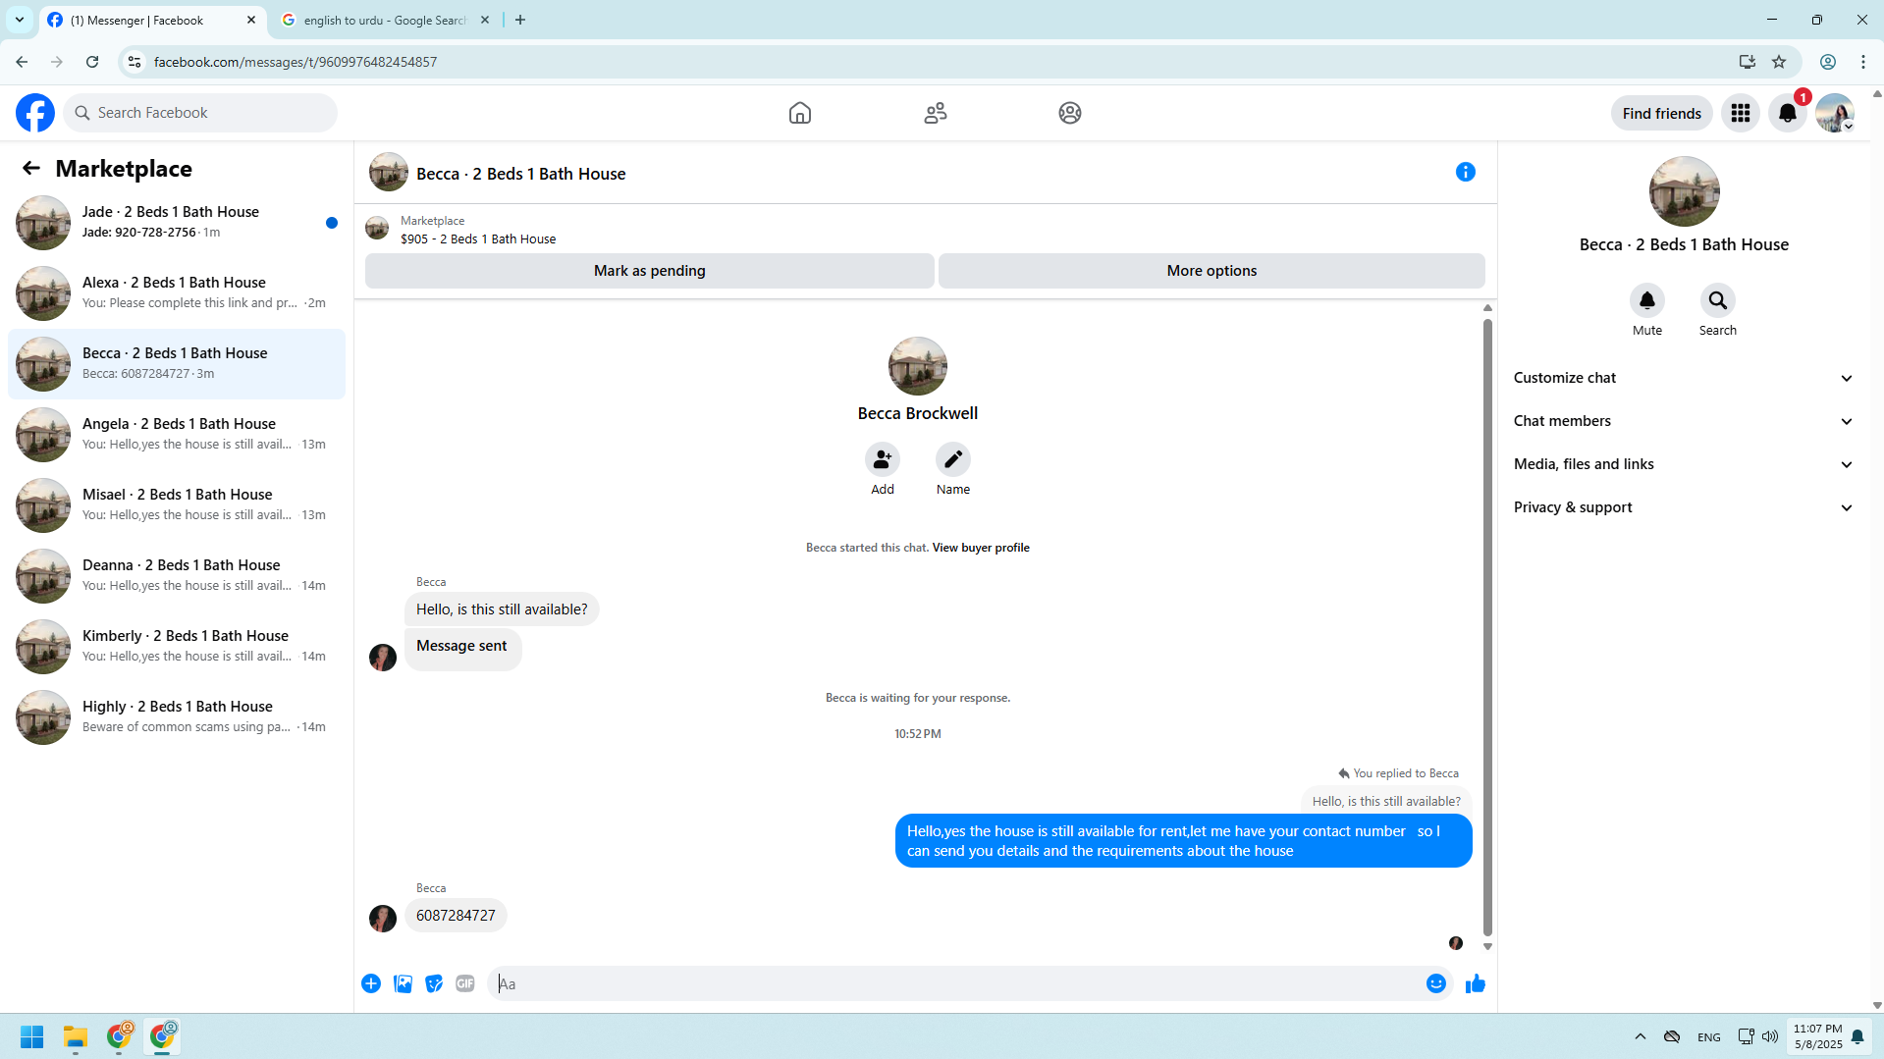Expand Media, files and links section
1884x1059 pixels.
(x=1684, y=464)
